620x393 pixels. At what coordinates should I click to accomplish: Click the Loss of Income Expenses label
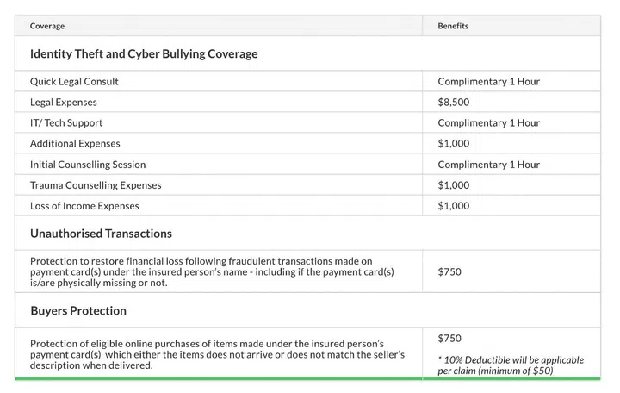click(x=84, y=206)
